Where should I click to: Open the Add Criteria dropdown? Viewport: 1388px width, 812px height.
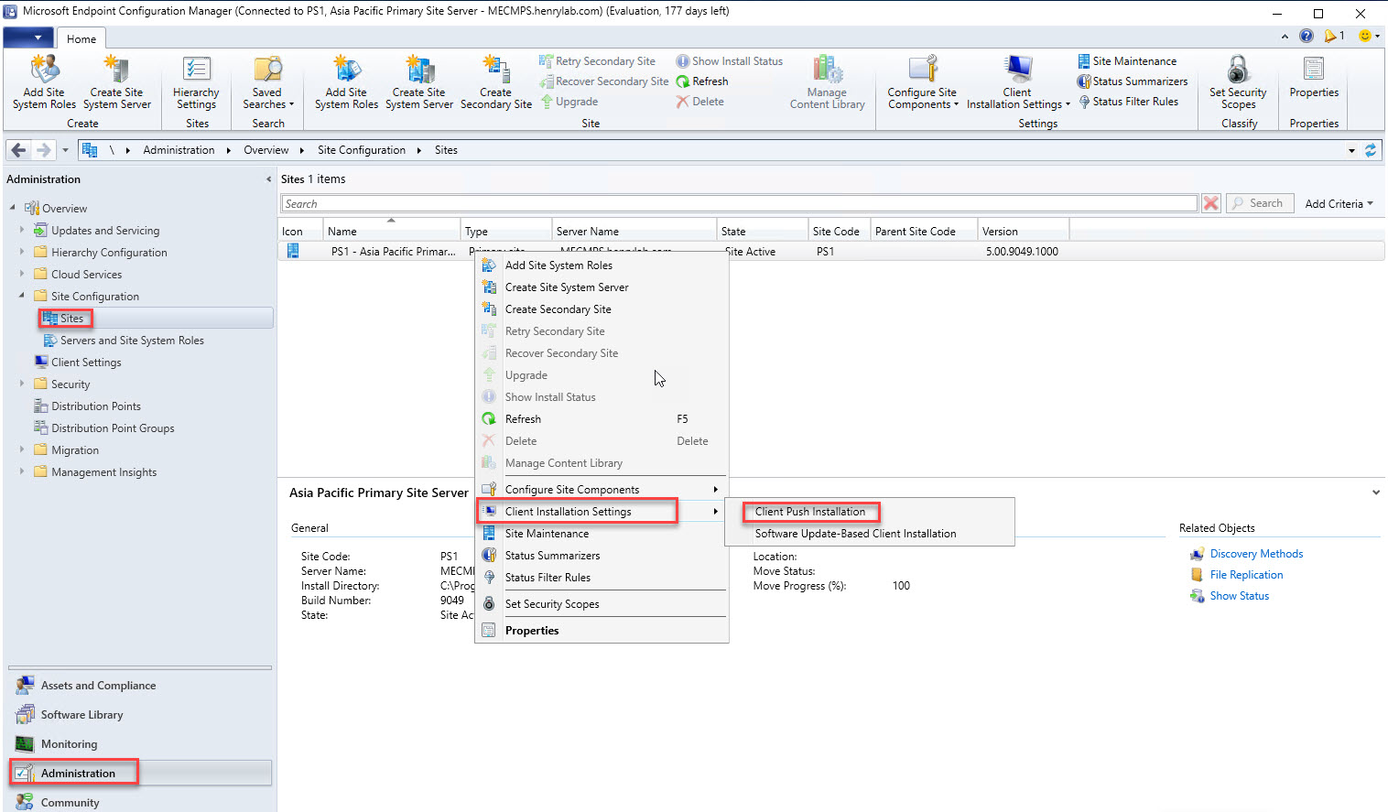pos(1339,203)
